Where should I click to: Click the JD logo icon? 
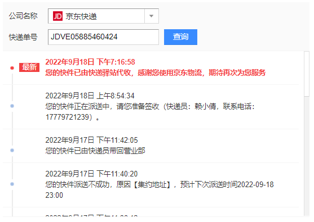click(58, 16)
